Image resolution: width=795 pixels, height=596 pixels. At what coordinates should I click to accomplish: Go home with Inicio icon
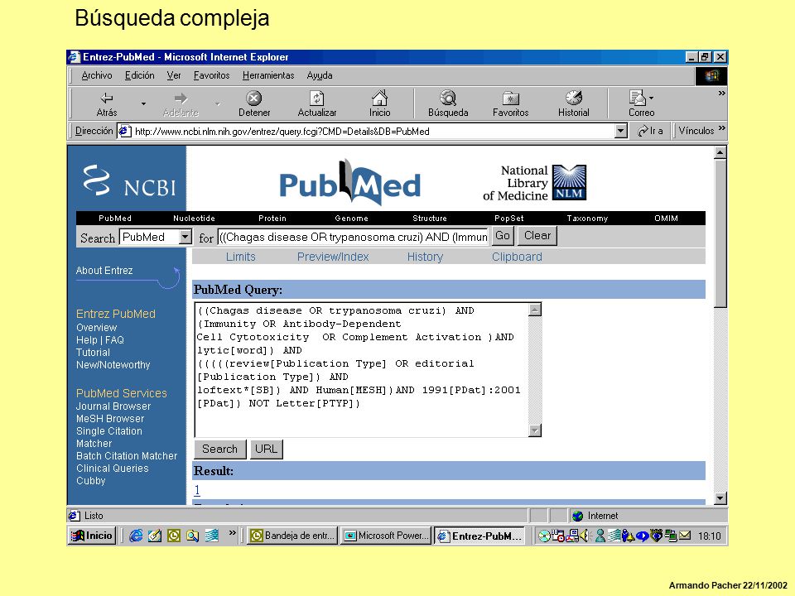[379, 98]
